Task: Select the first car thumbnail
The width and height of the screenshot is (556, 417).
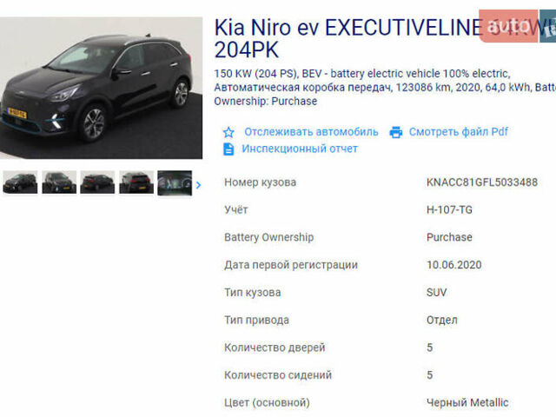Action: click(20, 182)
